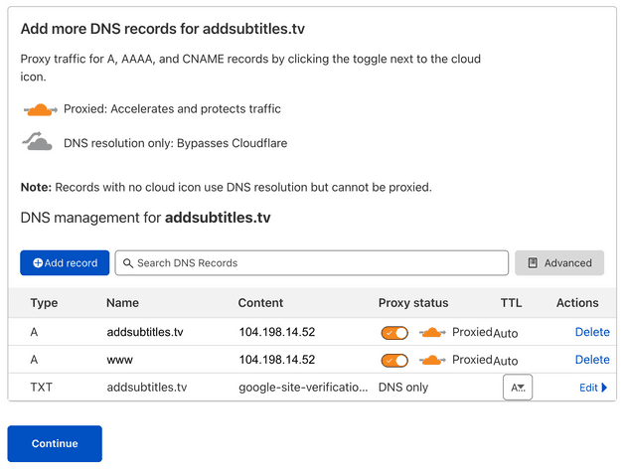Select the google-site-verification TXT content

tap(302, 388)
